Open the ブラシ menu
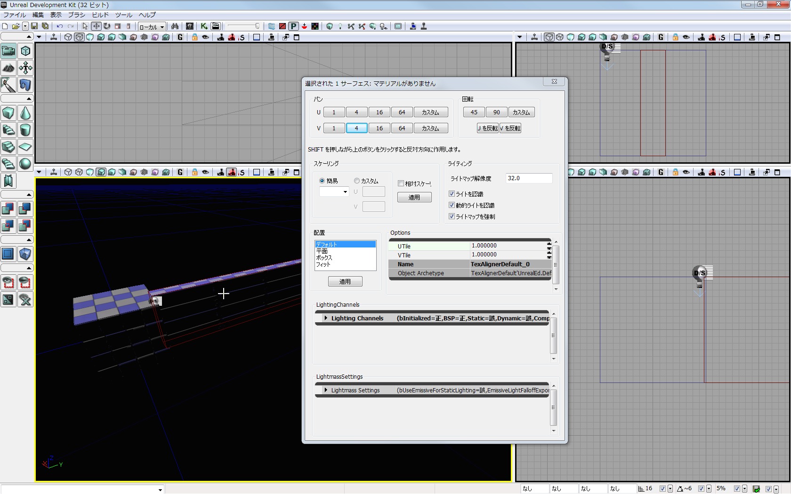The width and height of the screenshot is (791, 494). [x=76, y=15]
